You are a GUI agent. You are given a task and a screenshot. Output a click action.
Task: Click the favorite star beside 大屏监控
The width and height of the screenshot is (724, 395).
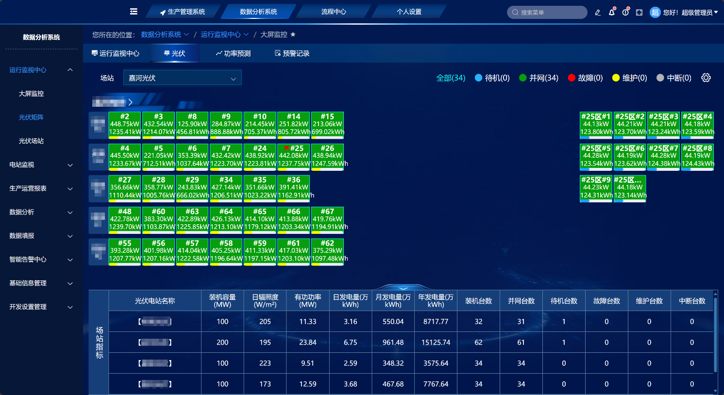pos(293,34)
